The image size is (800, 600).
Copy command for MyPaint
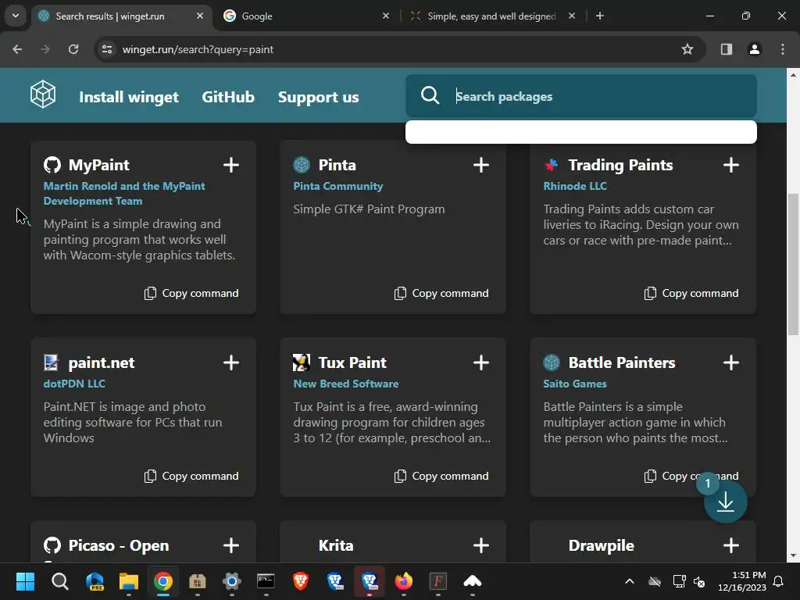(192, 294)
